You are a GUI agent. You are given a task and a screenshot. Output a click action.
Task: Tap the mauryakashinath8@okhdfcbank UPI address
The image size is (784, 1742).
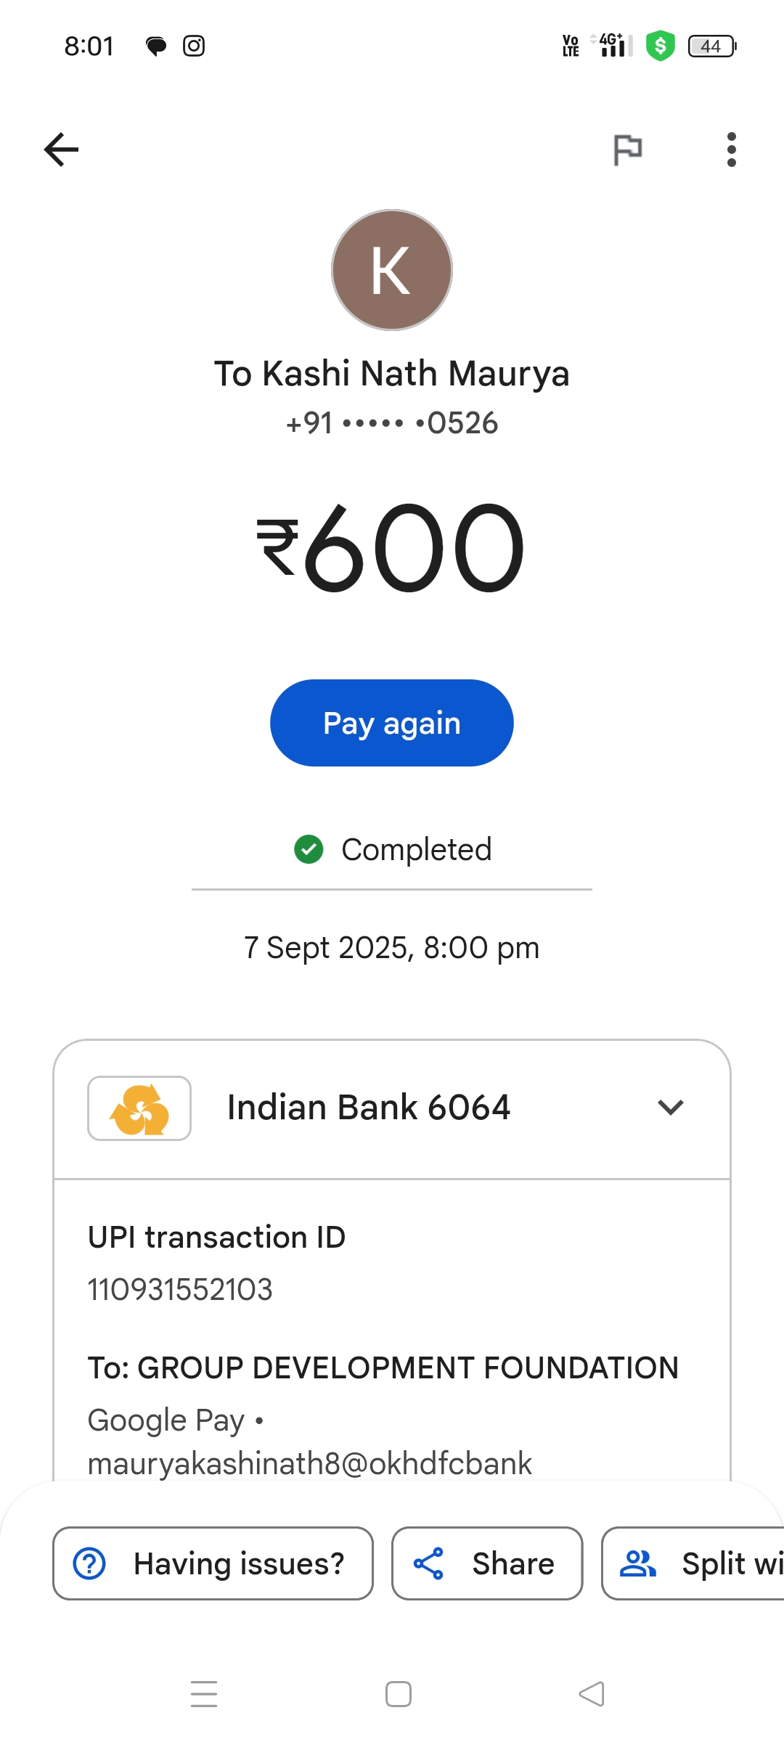[310, 1463]
